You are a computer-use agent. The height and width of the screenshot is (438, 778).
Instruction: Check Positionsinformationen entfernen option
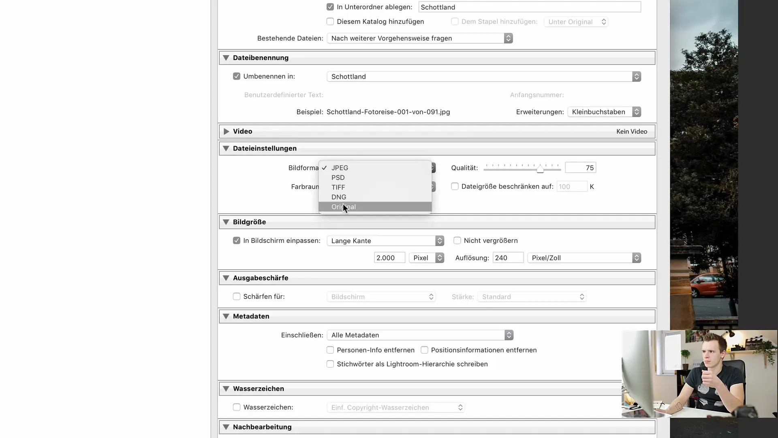[424, 350]
